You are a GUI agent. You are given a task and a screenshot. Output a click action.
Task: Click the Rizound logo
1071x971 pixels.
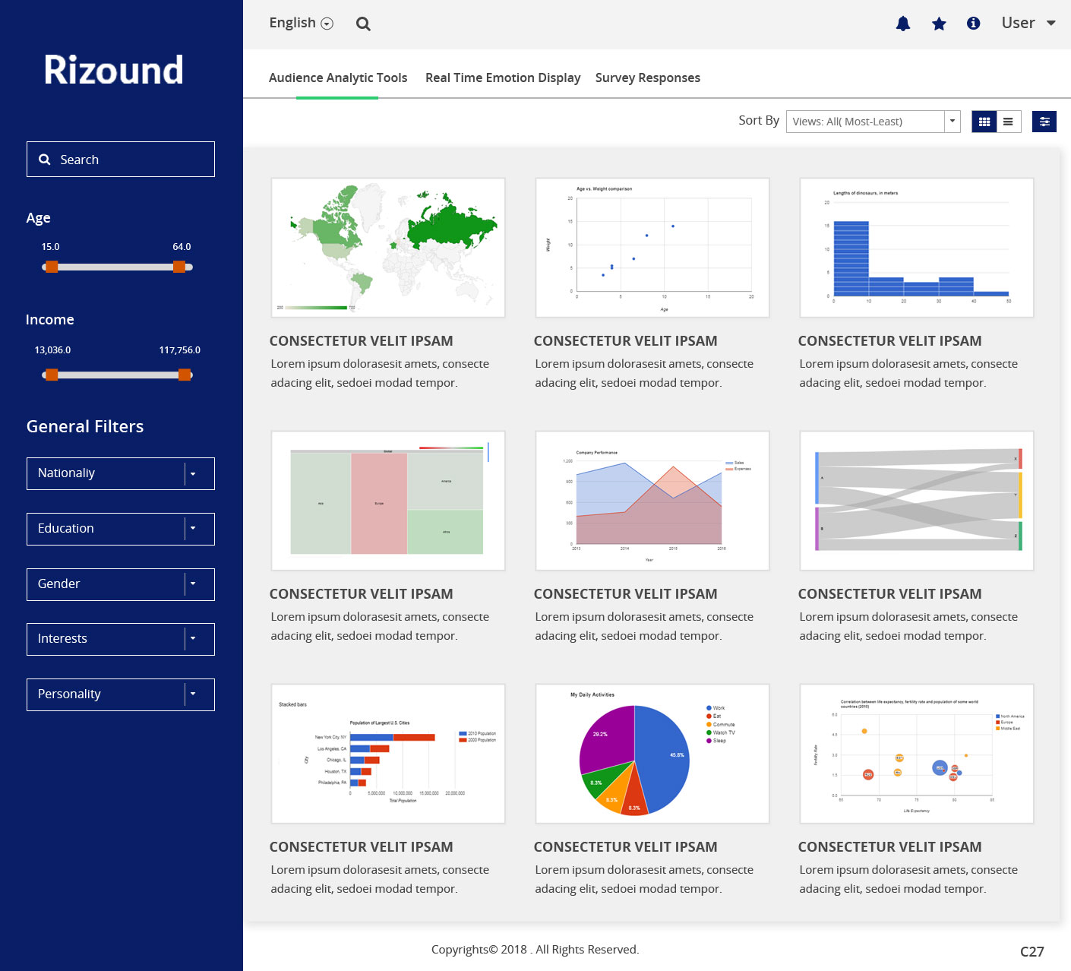point(113,70)
